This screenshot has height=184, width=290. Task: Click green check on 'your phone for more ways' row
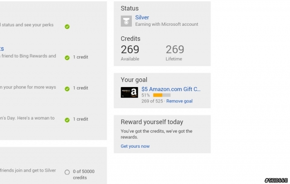(67, 89)
